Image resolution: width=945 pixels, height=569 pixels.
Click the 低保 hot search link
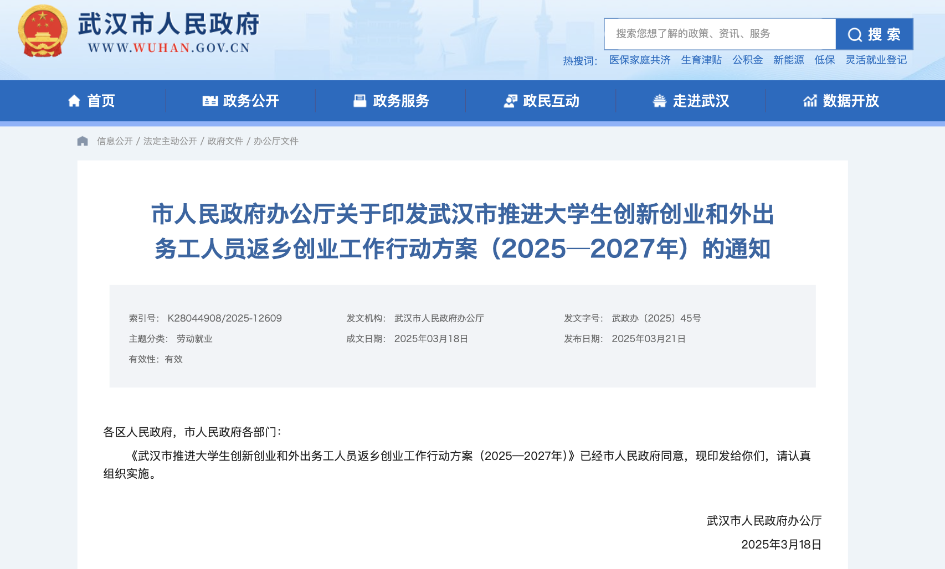pyautogui.click(x=824, y=60)
